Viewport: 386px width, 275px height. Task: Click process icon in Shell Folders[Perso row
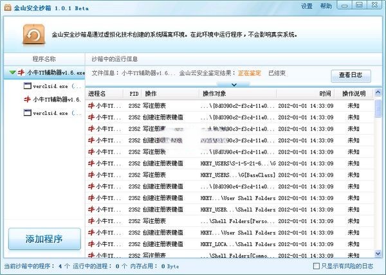[91, 221]
